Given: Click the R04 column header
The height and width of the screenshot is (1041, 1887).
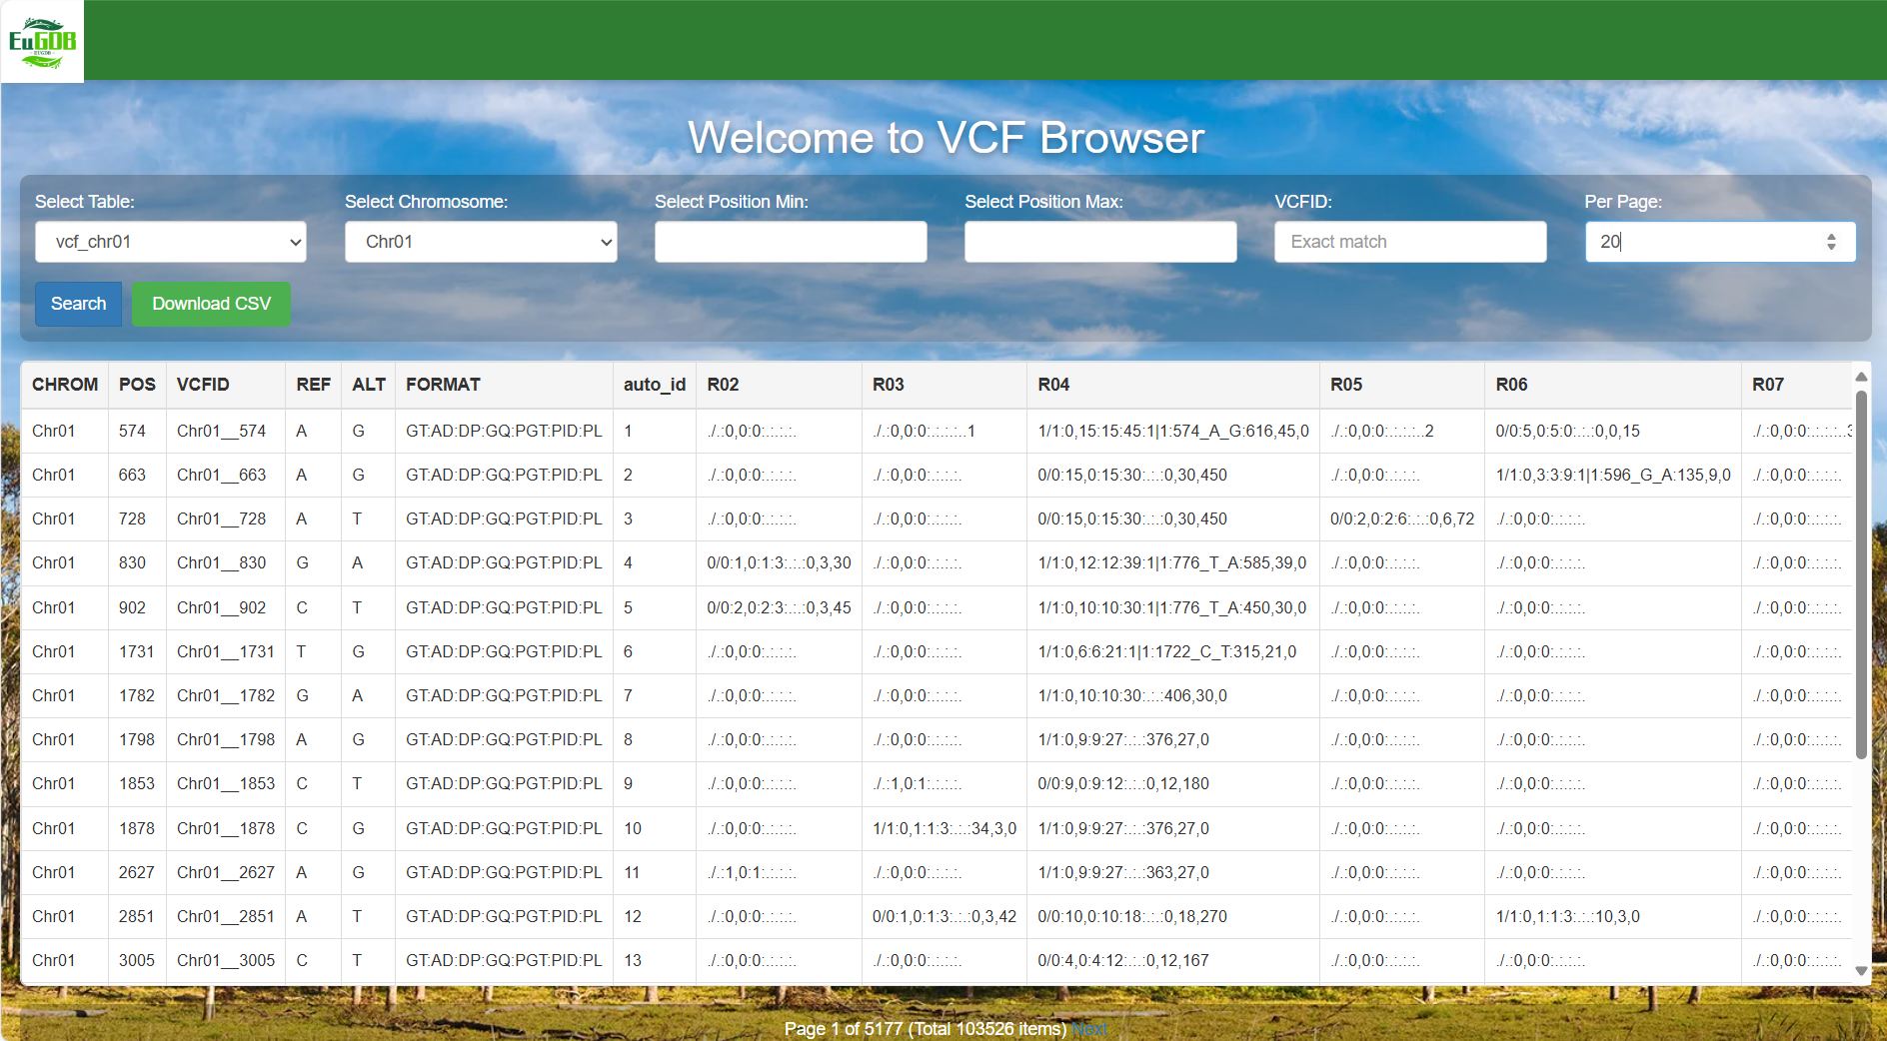Looking at the screenshot, I should click(x=1054, y=385).
